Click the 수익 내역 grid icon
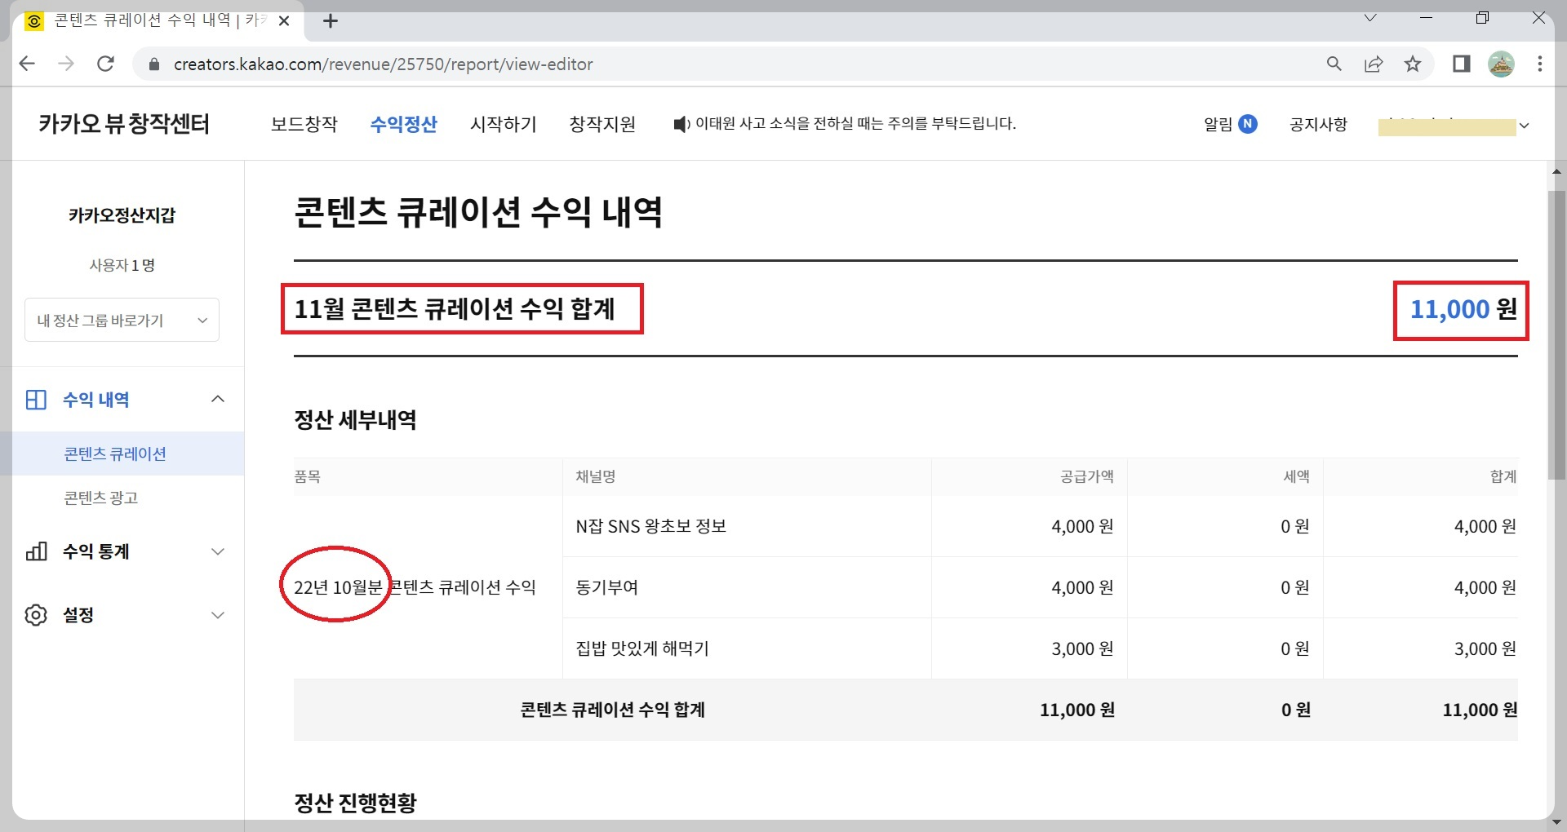 [36, 400]
